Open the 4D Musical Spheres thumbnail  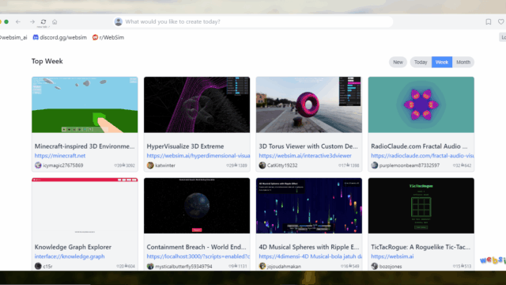pyautogui.click(x=309, y=206)
